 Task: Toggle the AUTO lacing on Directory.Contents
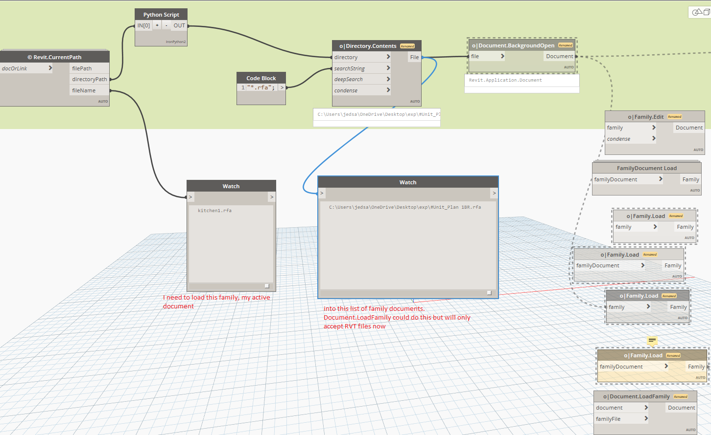[415, 101]
